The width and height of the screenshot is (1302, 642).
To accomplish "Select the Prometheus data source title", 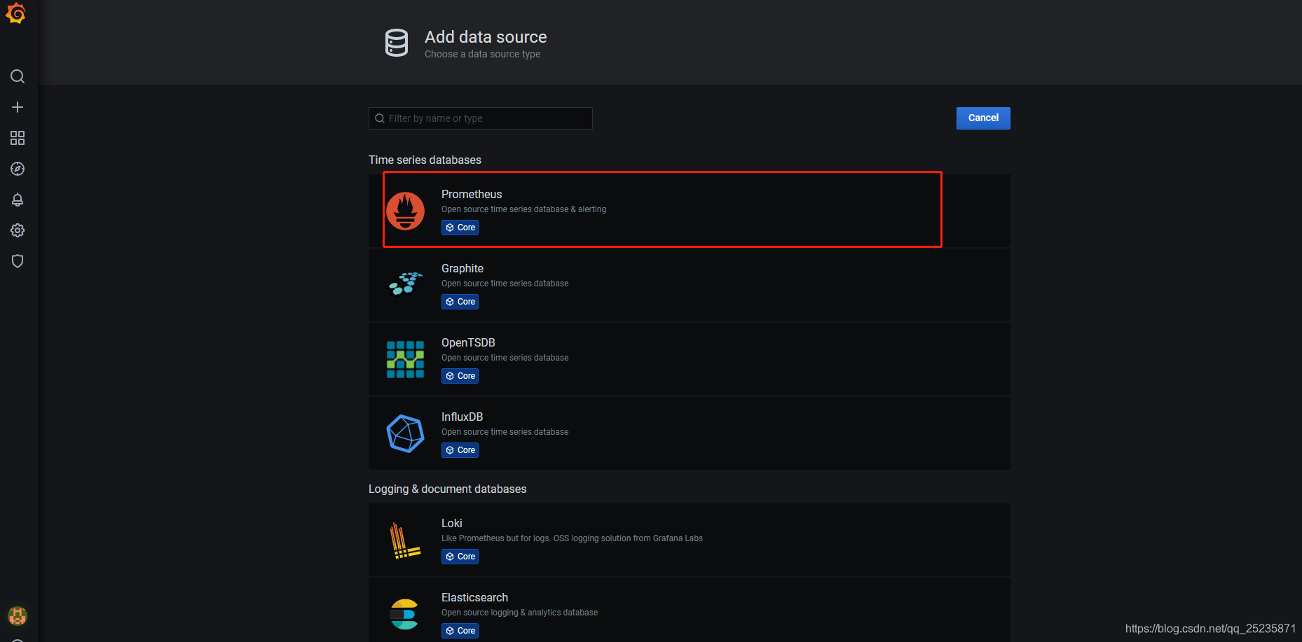I will pyautogui.click(x=472, y=194).
